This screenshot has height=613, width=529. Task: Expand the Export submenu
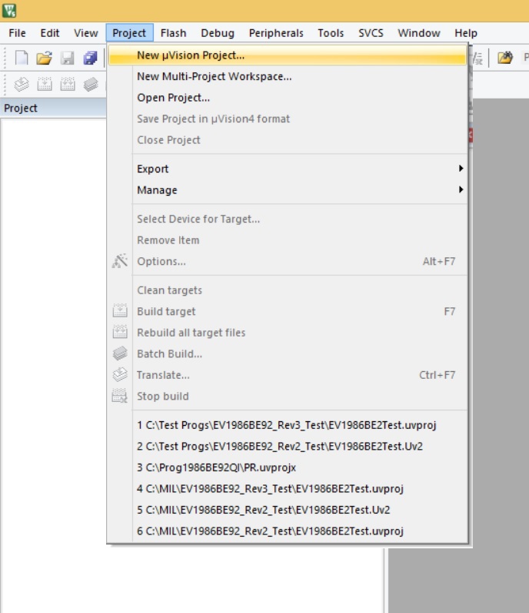coord(288,169)
